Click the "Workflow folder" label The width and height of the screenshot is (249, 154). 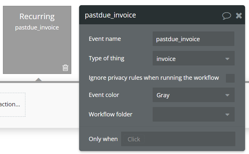110,114
